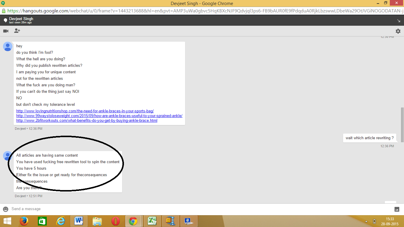Select 'You have 5 hours' message line
Image resolution: width=404 pixels, height=227 pixels.
click(x=31, y=168)
